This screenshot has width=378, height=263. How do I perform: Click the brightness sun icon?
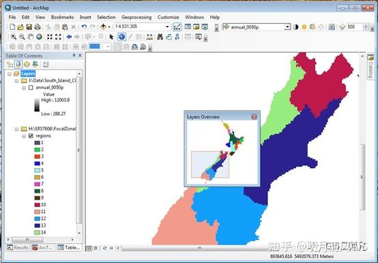point(304,27)
